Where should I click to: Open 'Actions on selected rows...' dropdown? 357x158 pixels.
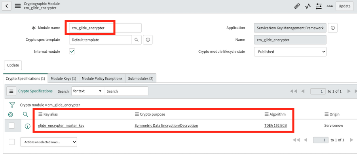tap(49, 142)
